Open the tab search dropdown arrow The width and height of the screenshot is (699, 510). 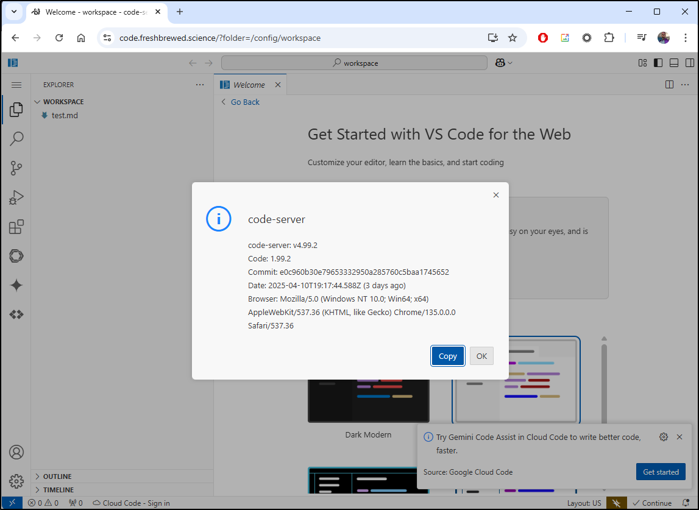click(14, 12)
